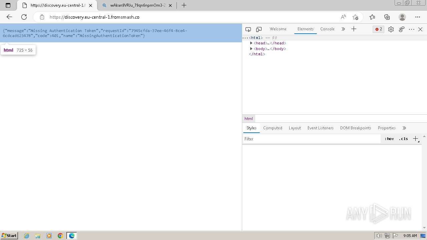This screenshot has width=427, height=240.
Task: Close the discovery.eu-central-1 tab
Action: coord(90,5)
